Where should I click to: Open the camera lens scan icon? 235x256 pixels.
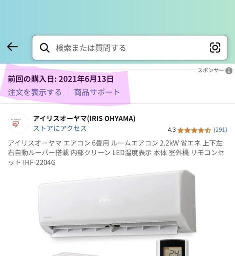pyautogui.click(x=215, y=48)
